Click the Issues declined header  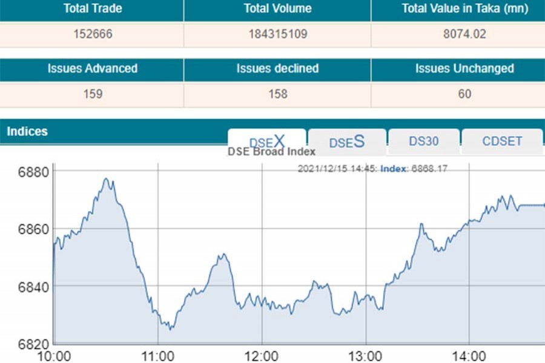277,68
